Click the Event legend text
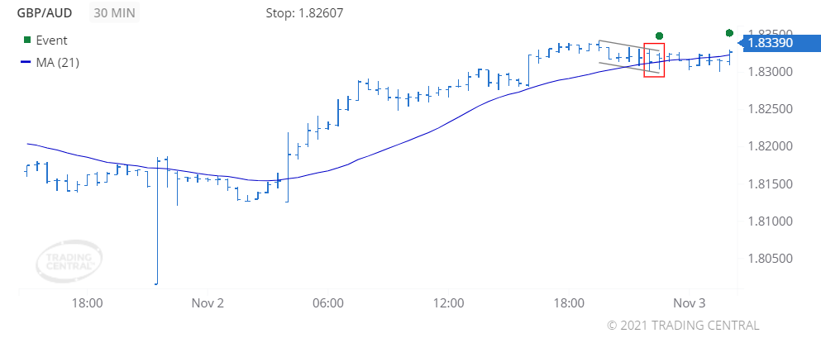This screenshot has height=338, width=821. point(52,40)
